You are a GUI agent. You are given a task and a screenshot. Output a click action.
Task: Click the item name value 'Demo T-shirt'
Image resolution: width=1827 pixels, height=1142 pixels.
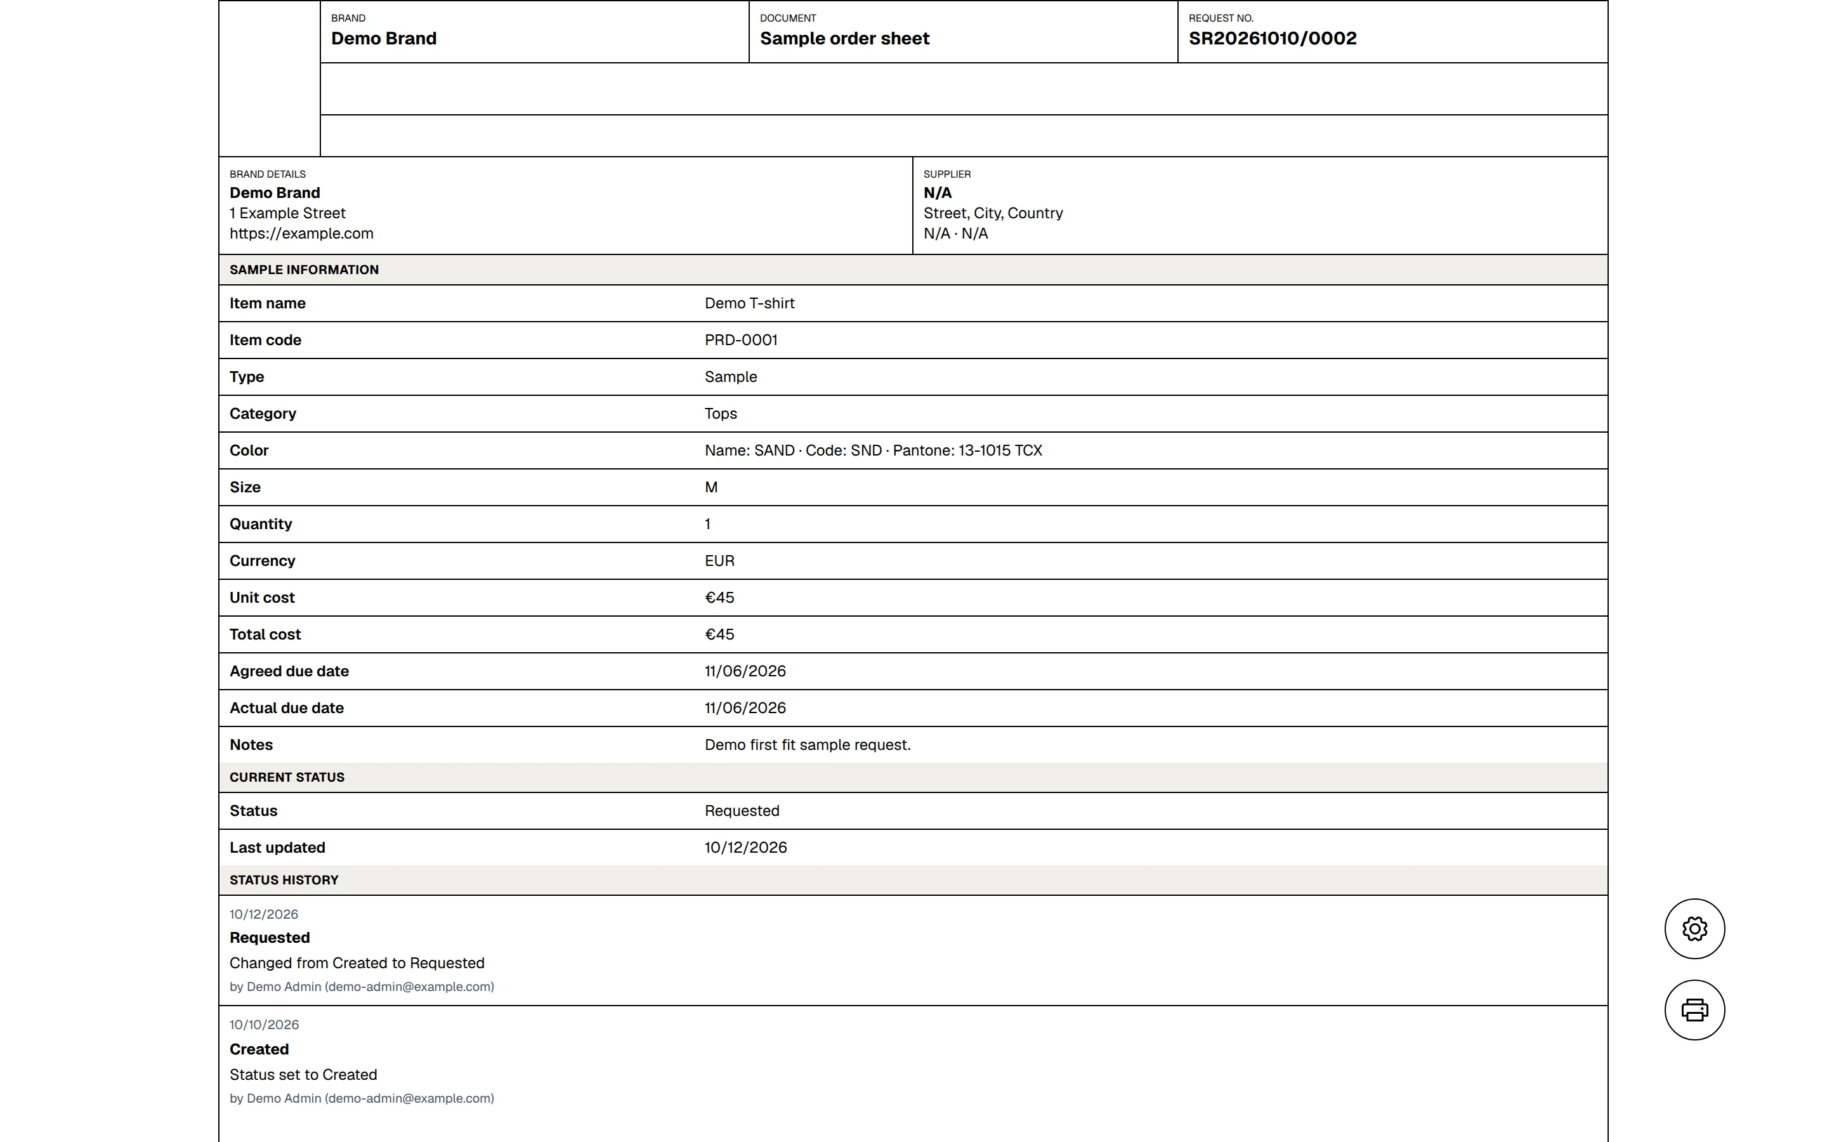[x=749, y=304]
